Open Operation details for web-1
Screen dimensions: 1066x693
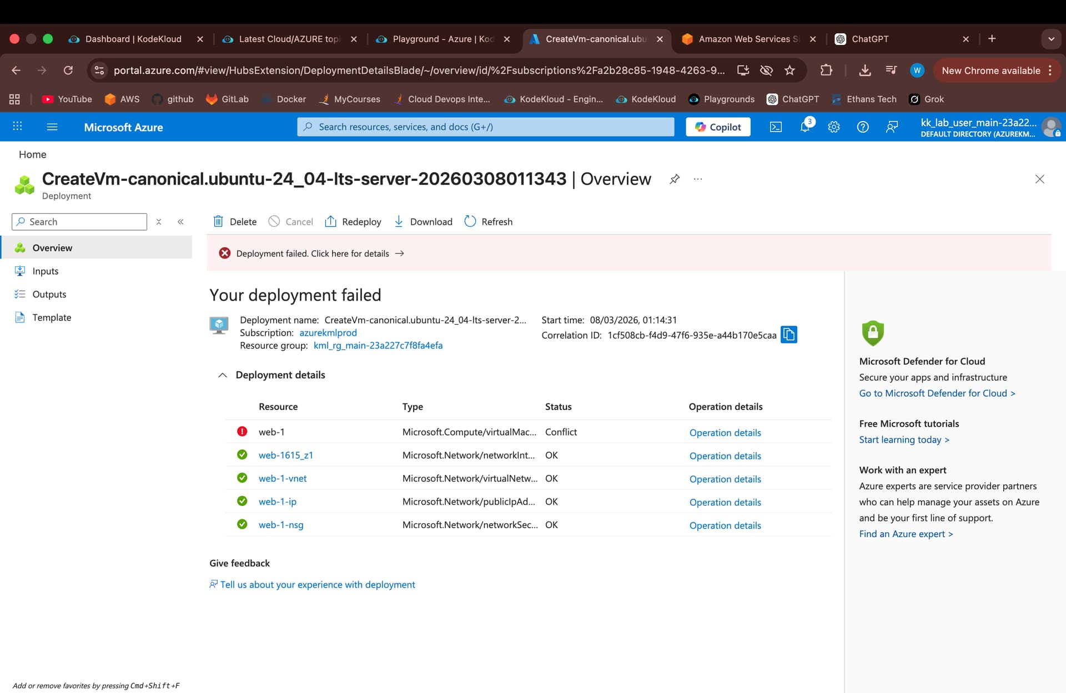coord(725,432)
